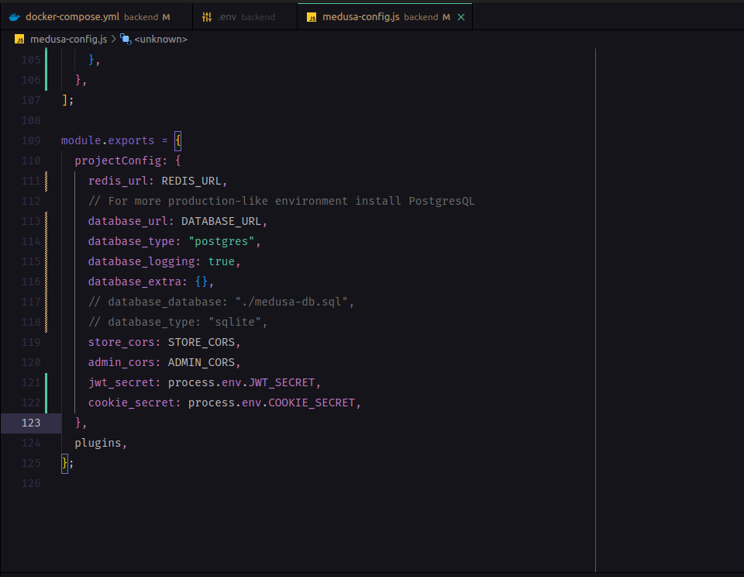The image size is (744, 577).
Task: Click line number 126 in the gutter
Action: (x=31, y=483)
